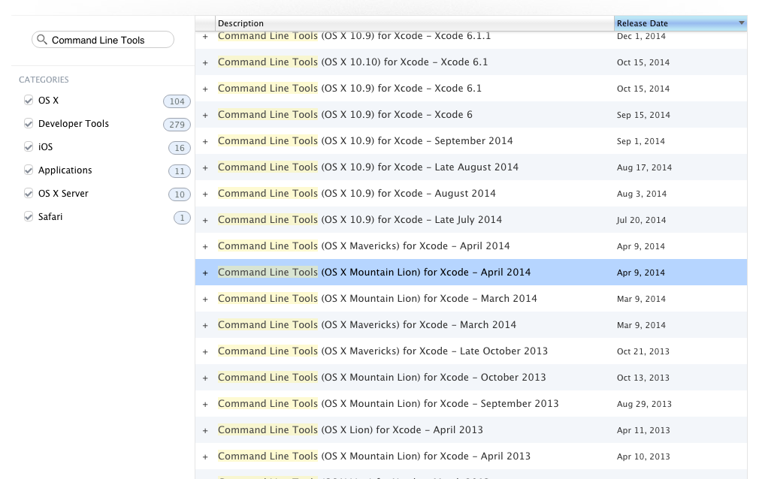Click the OS X category label

(x=49, y=101)
